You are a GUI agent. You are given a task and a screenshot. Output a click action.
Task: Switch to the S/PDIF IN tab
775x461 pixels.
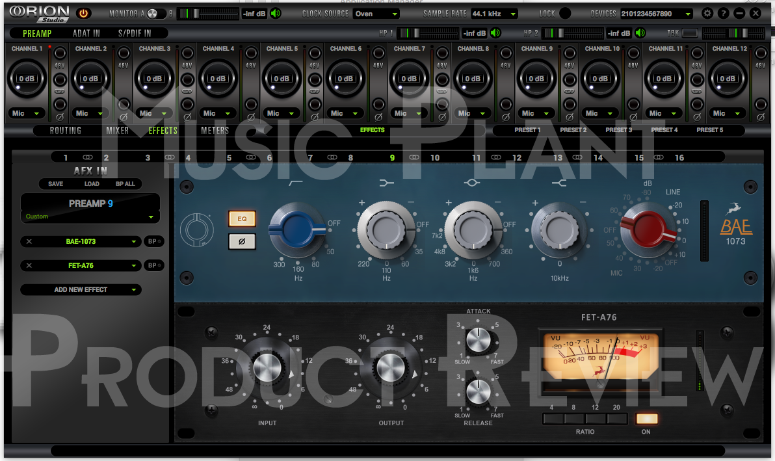135,33
